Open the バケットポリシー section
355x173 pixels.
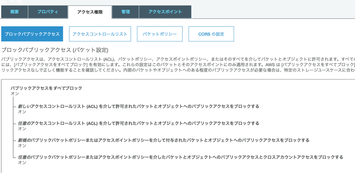click(160, 34)
